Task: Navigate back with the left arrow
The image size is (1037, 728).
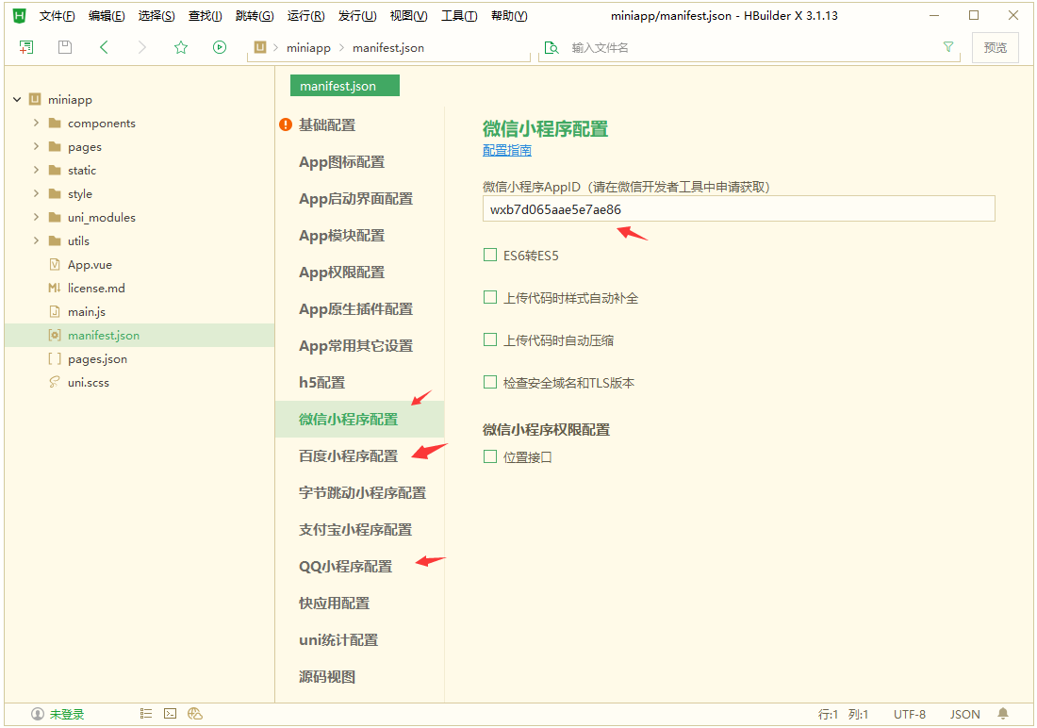Action: [x=104, y=47]
